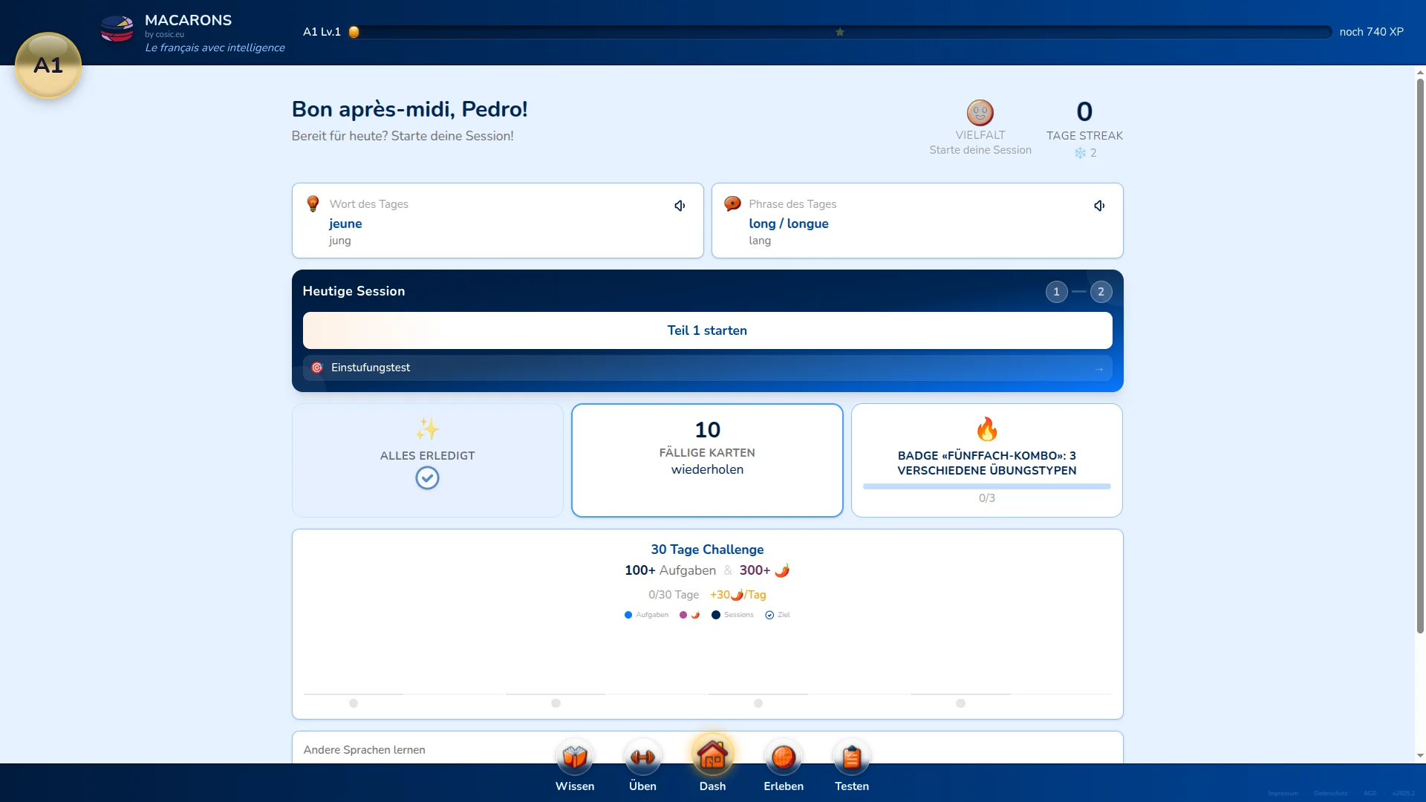Open the Badge Fünffach-Kombo card
Image resolution: width=1426 pixels, height=802 pixels.
pos(986,460)
